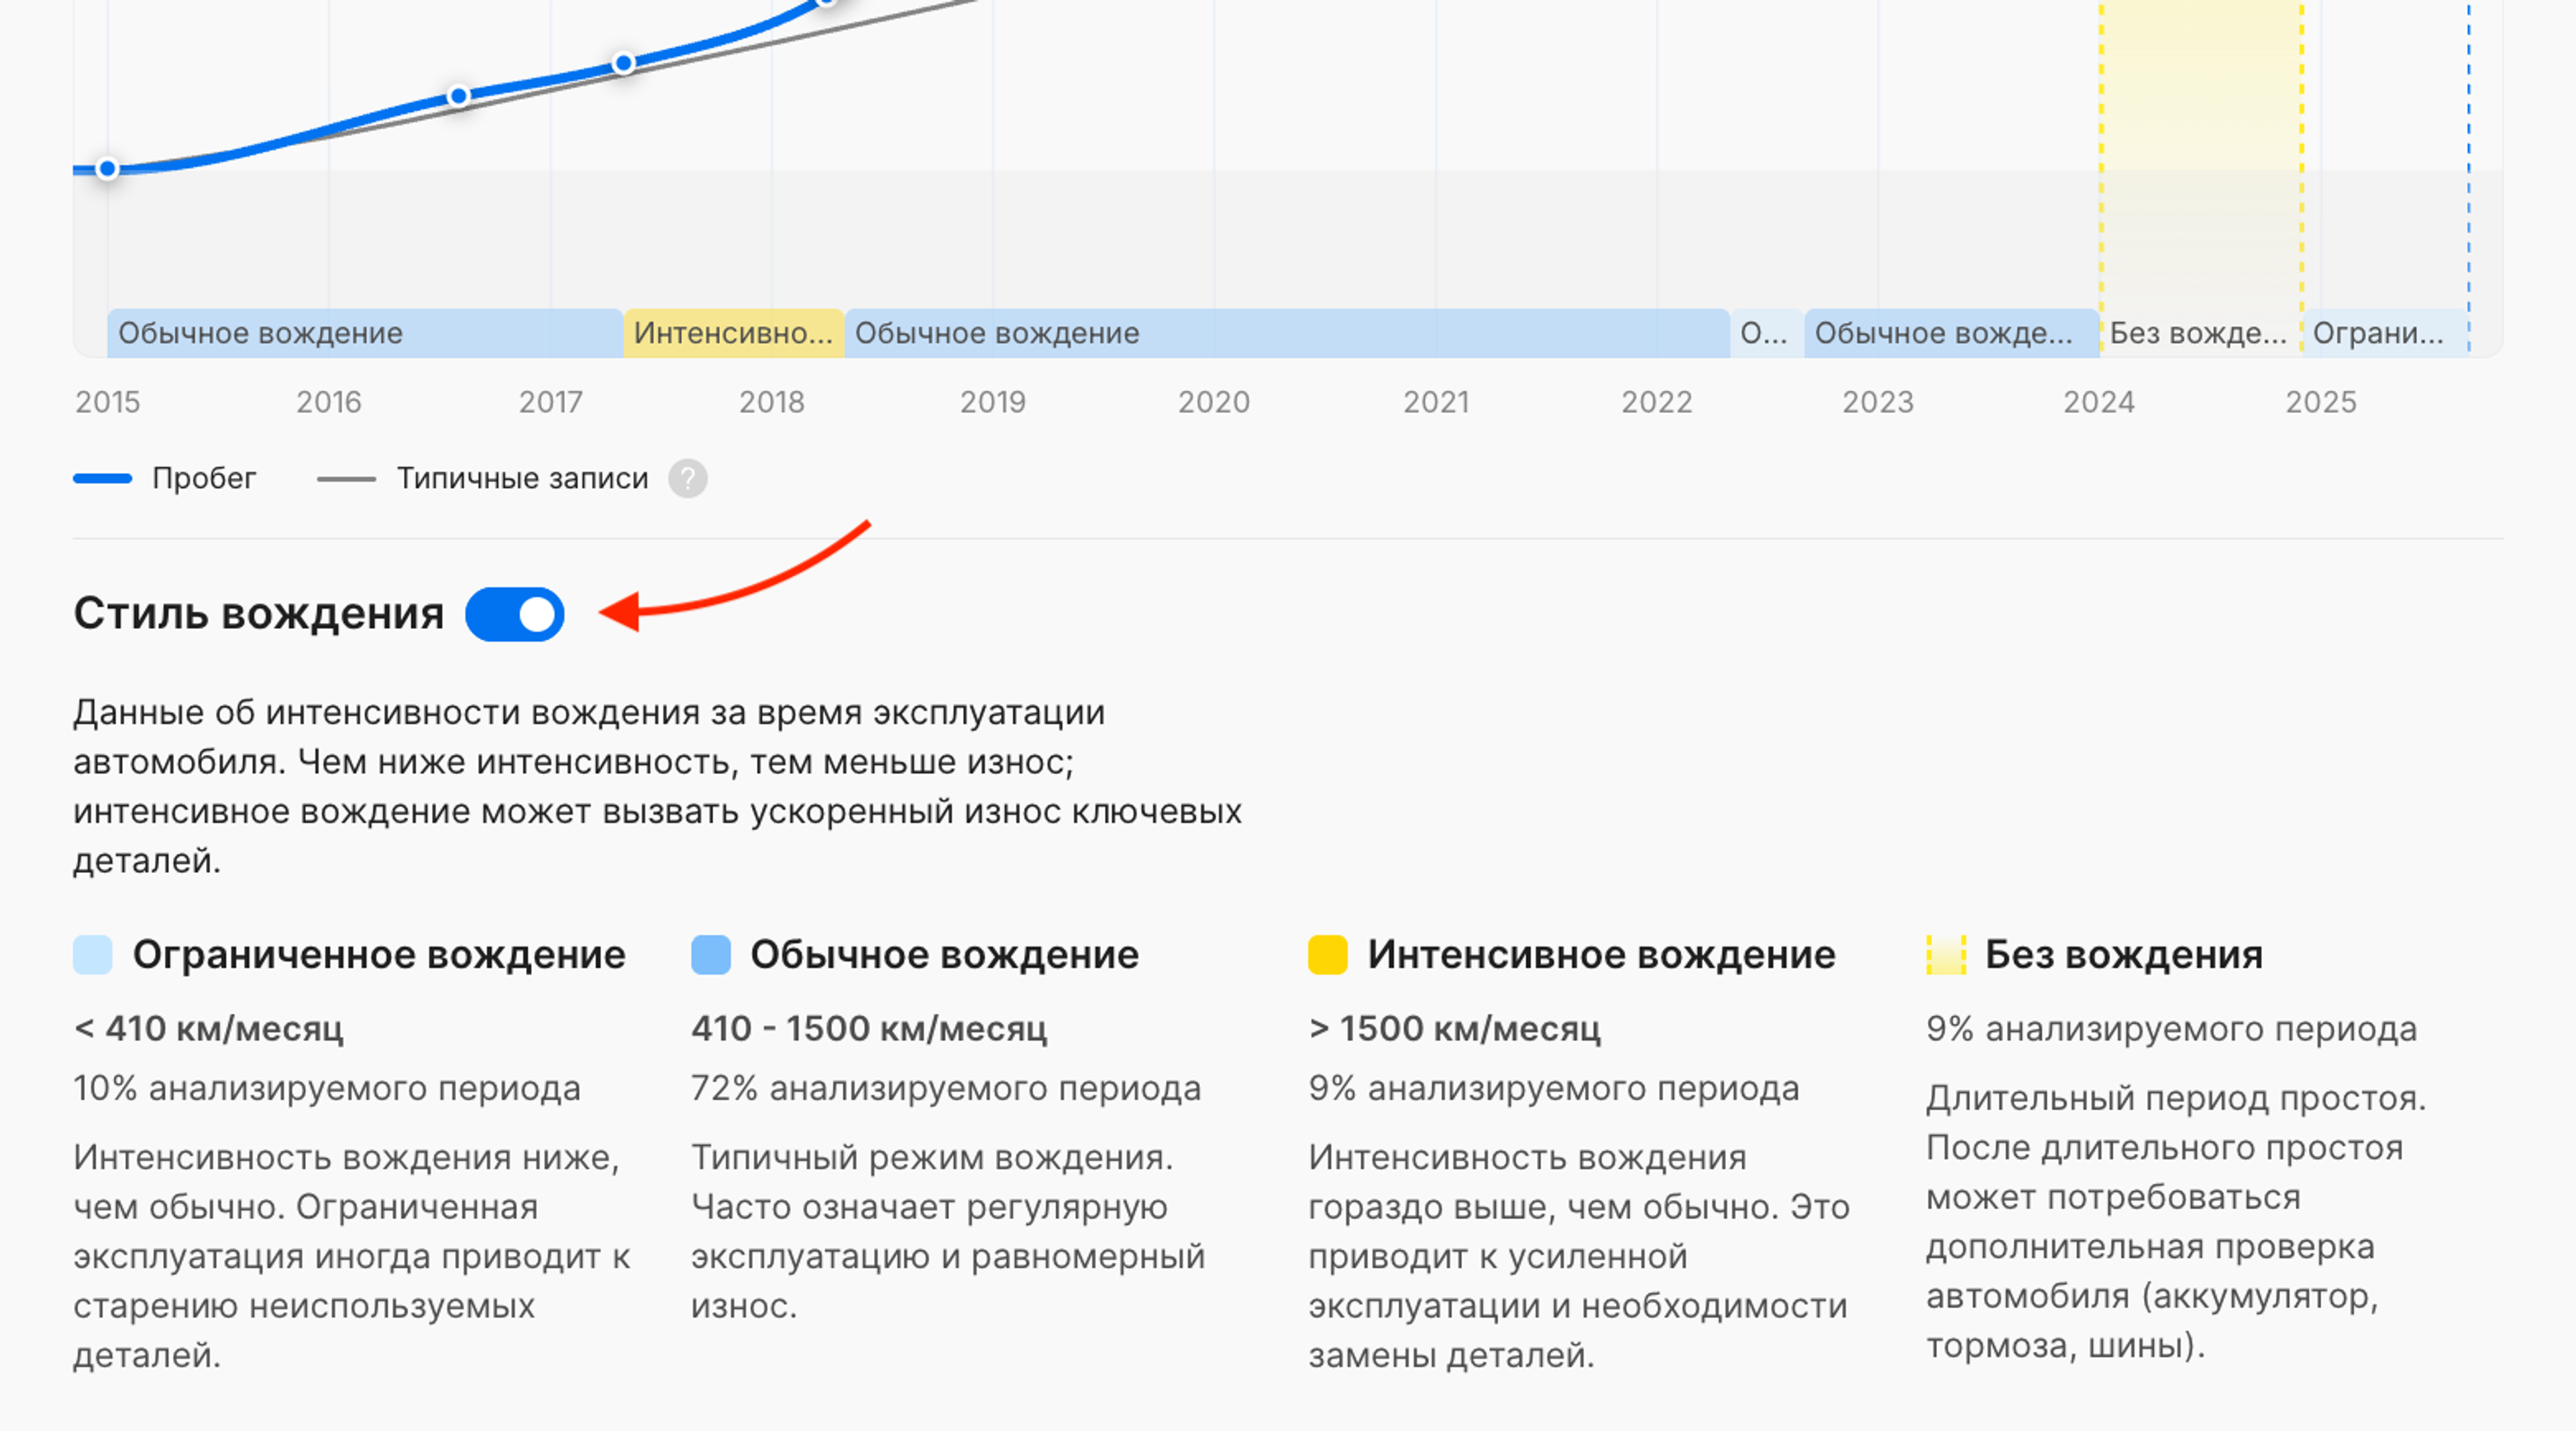Click the mileage data point in late 2016
2576x1431 pixels.
coord(458,97)
